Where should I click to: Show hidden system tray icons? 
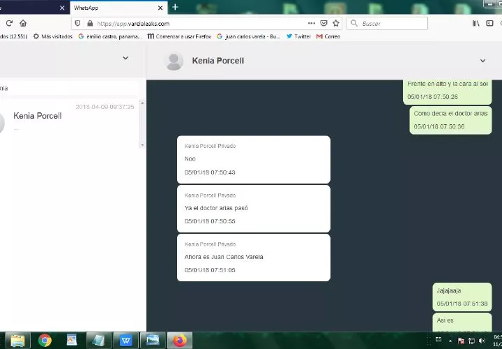pyautogui.click(x=451, y=340)
